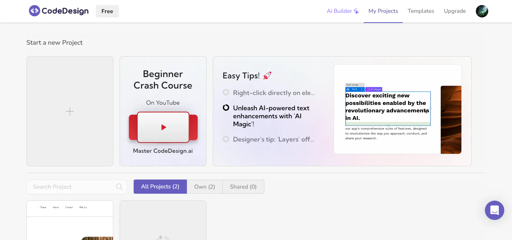Click the Upgrade link
512x240 pixels.
click(455, 11)
